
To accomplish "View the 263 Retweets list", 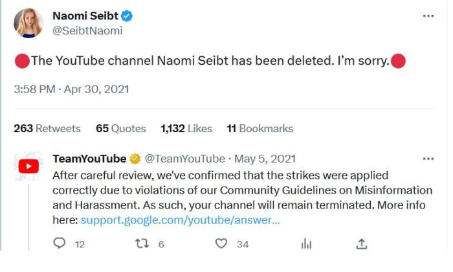I will pos(47,128).
